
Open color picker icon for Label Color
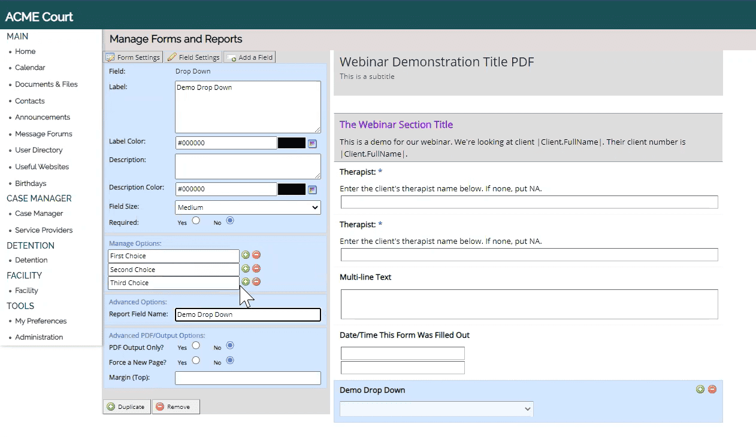(312, 143)
